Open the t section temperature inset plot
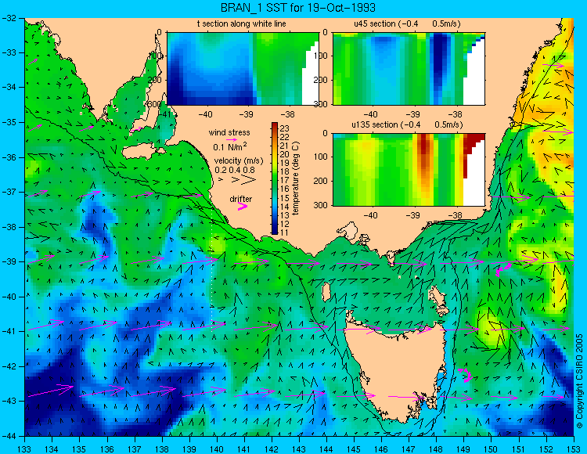Viewport: 587px width, 454px height. [243, 69]
